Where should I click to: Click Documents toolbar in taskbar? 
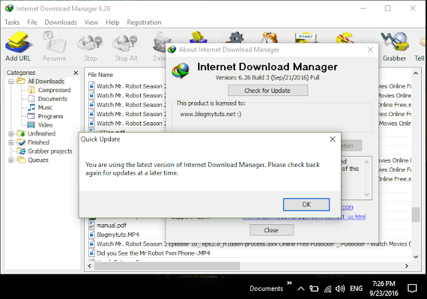tap(266, 288)
